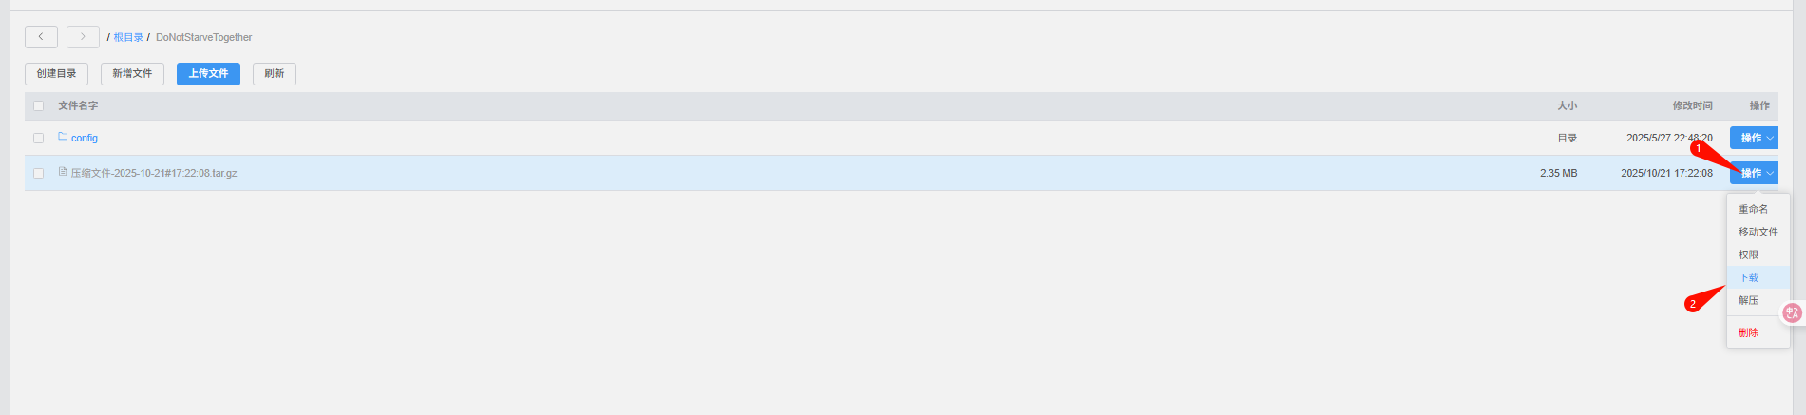Open the config folder name link
This screenshot has width=1806, height=415.
(x=85, y=138)
